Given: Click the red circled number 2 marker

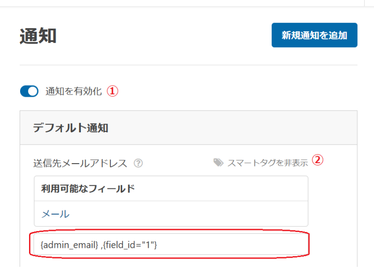Looking at the screenshot, I should coord(318,160).
